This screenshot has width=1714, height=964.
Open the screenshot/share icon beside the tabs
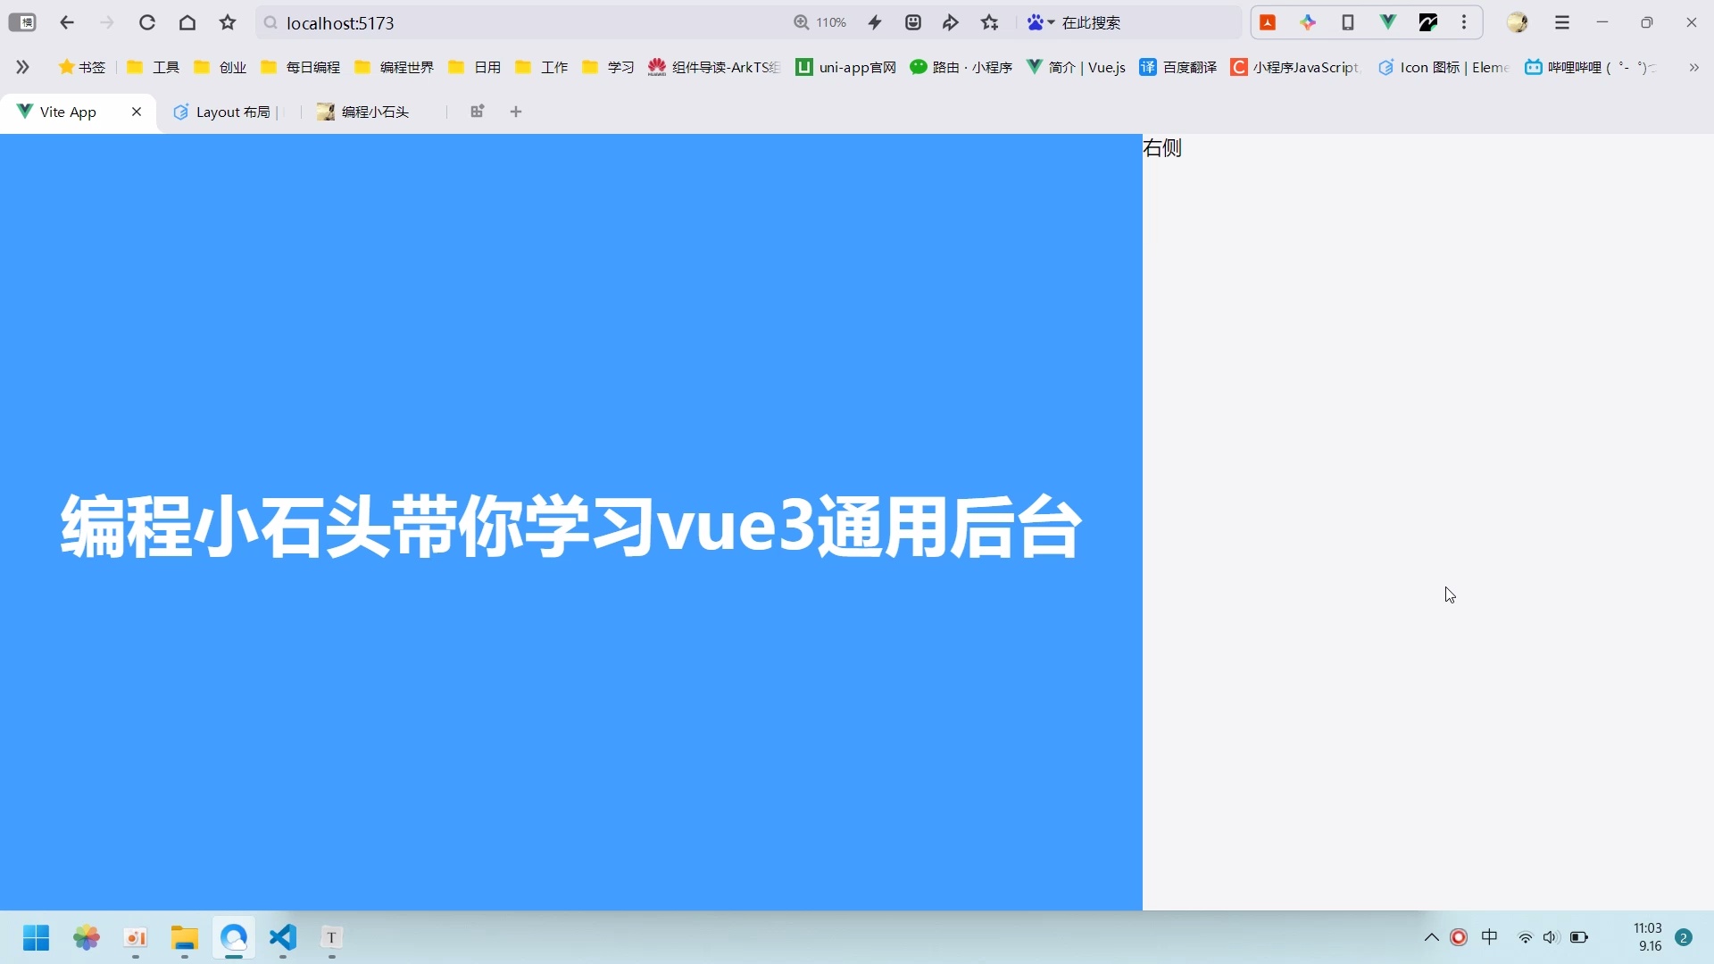478,112
